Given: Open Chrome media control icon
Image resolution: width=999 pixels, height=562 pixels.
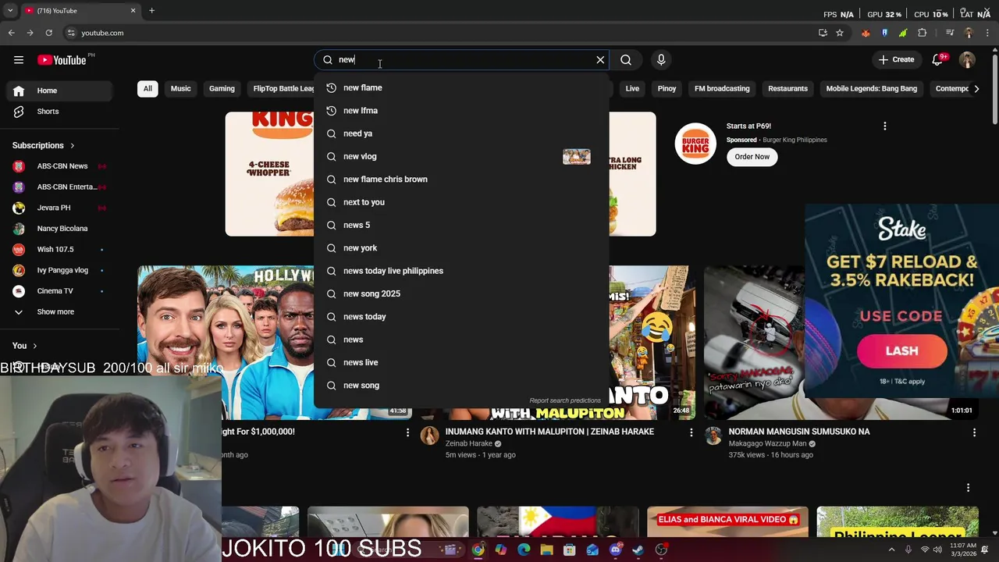Looking at the screenshot, I should (x=950, y=33).
